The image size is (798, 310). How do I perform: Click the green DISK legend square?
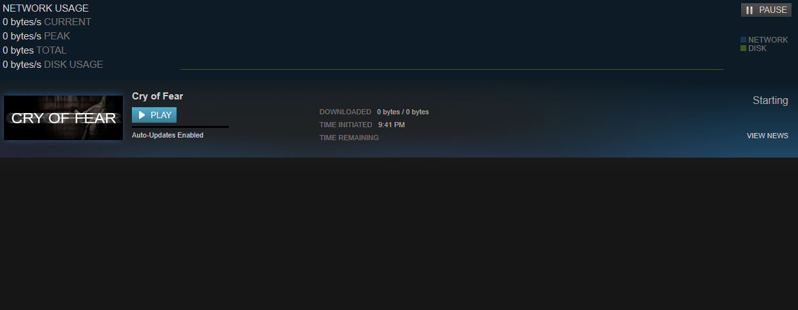pyautogui.click(x=743, y=48)
